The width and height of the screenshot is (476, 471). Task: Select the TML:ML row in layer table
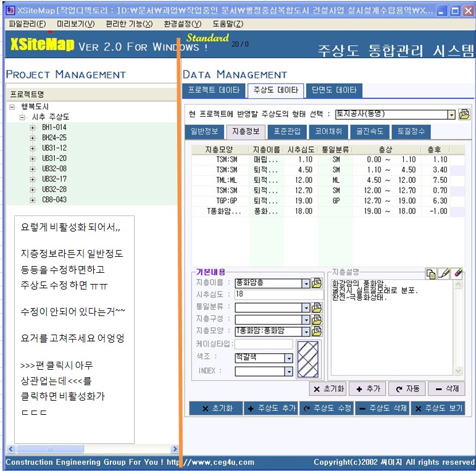click(328, 180)
